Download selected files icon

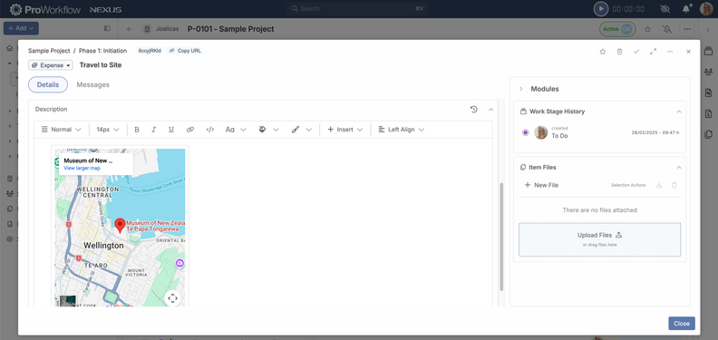click(x=659, y=185)
